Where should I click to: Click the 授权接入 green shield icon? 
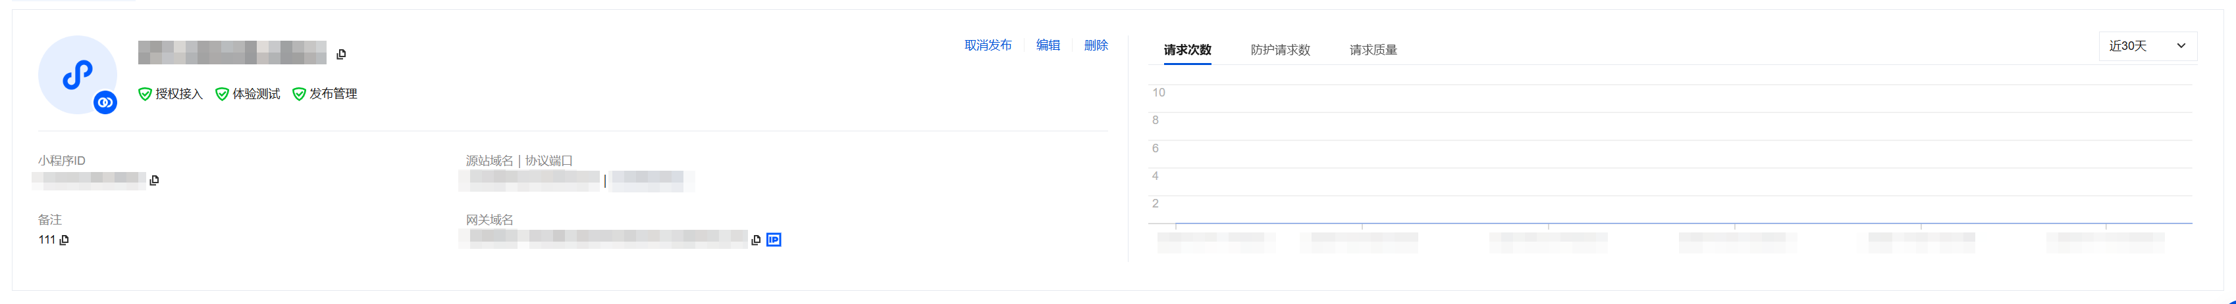click(x=145, y=95)
